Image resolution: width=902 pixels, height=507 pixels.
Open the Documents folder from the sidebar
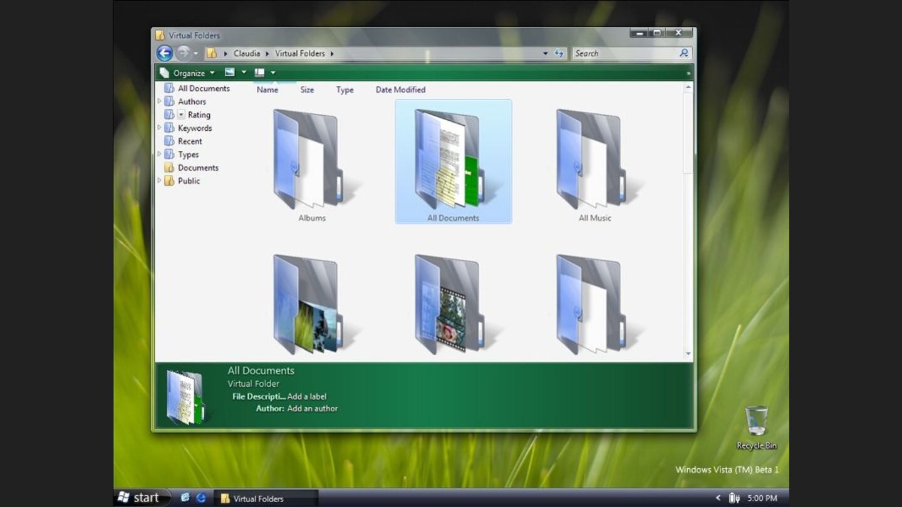coord(198,168)
